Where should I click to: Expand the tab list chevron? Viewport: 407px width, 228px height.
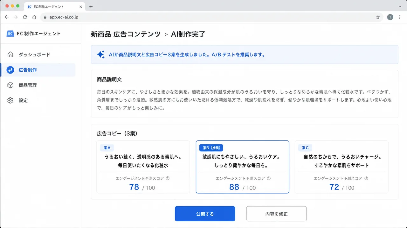400,7
